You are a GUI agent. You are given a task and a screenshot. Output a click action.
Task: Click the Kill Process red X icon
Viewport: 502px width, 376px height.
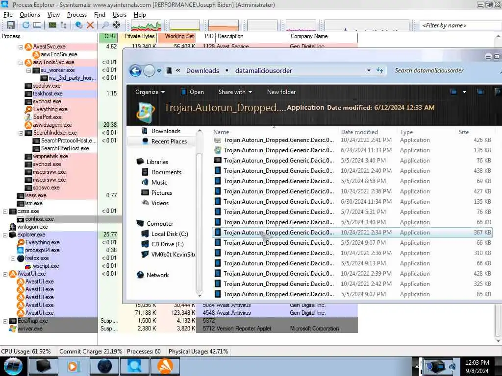[x=90, y=25]
